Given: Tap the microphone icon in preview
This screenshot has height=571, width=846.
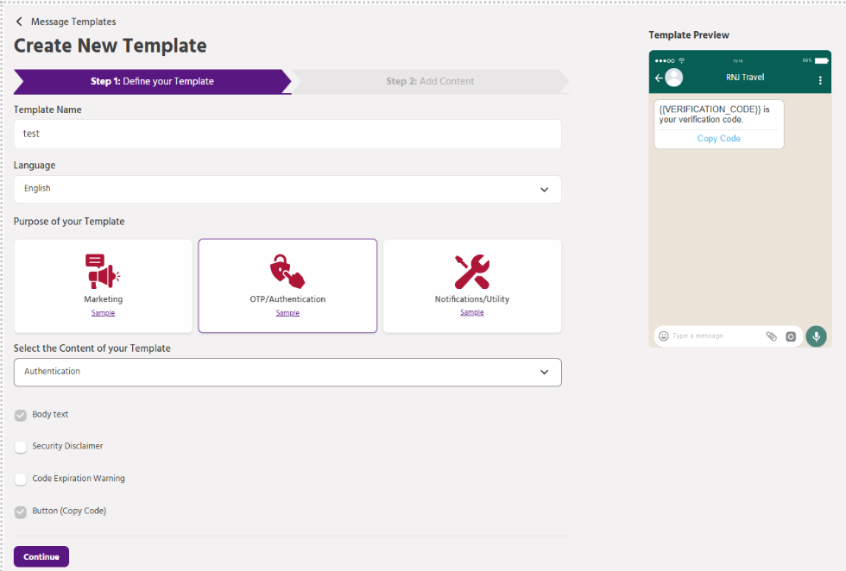Looking at the screenshot, I should coord(816,336).
